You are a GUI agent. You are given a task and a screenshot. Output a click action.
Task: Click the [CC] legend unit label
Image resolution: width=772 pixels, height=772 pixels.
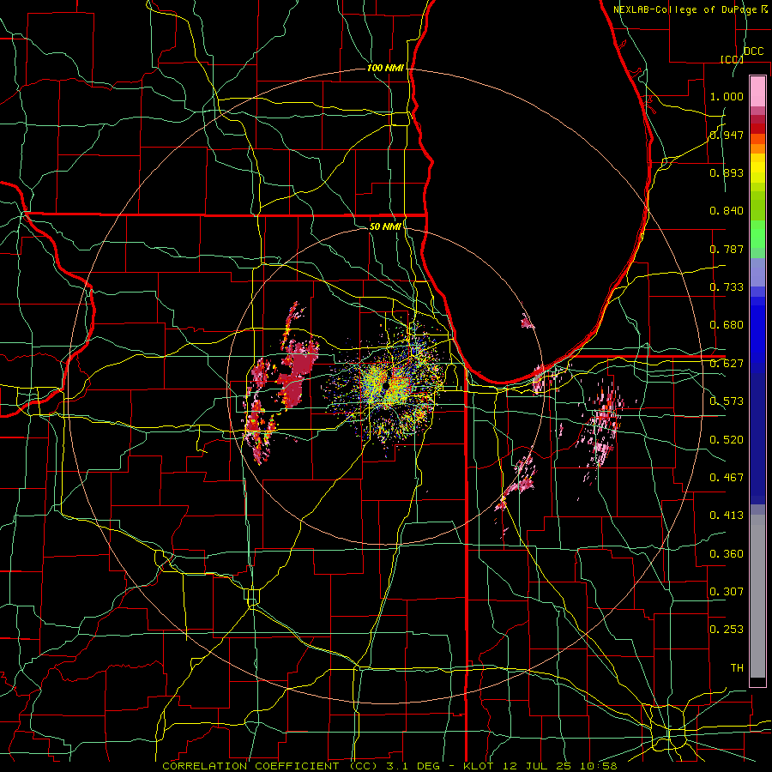point(732,59)
